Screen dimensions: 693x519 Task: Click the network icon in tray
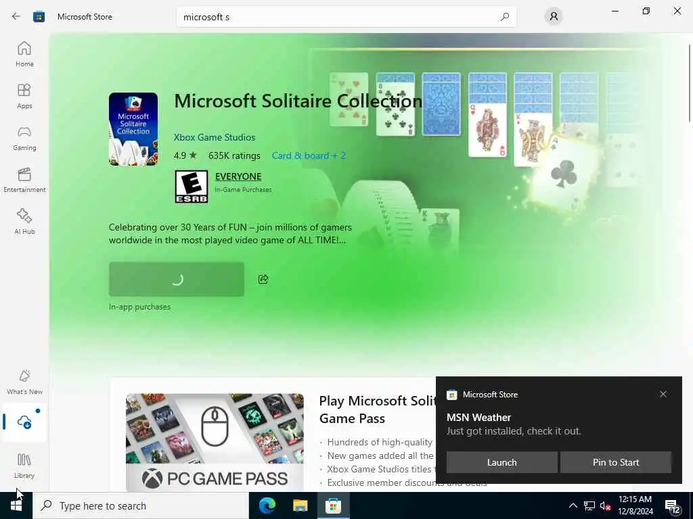[x=589, y=505]
